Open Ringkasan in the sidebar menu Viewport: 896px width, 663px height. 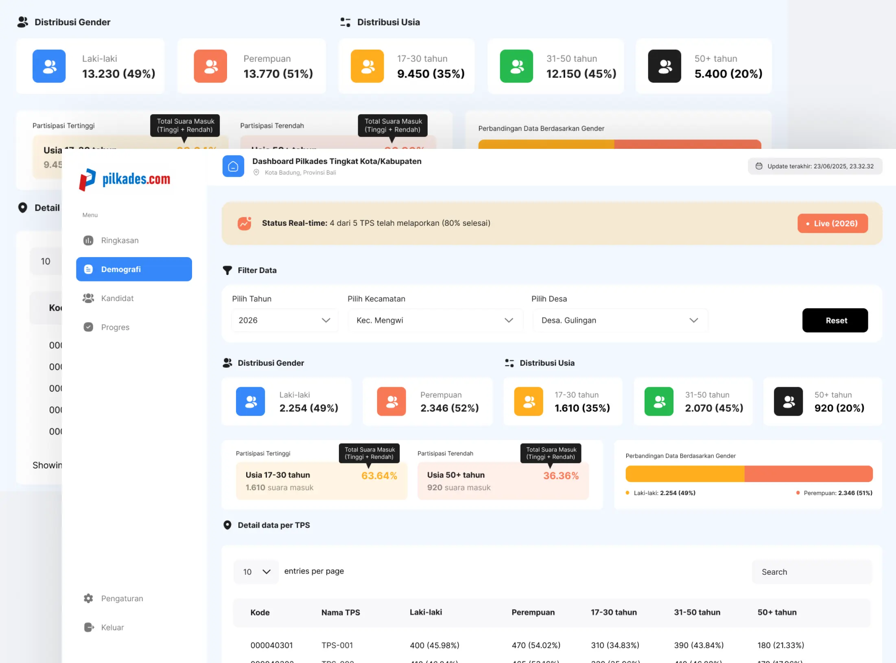pyautogui.click(x=119, y=240)
